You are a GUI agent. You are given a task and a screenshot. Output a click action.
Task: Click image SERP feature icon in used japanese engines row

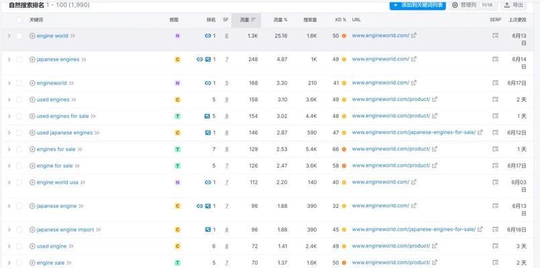208,133
